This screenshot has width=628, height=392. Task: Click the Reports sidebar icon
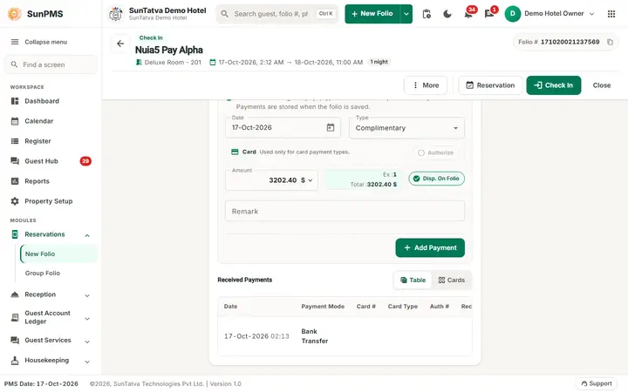[15, 181]
